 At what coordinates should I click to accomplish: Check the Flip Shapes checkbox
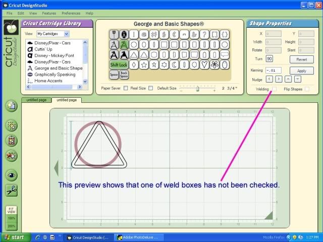307,89
